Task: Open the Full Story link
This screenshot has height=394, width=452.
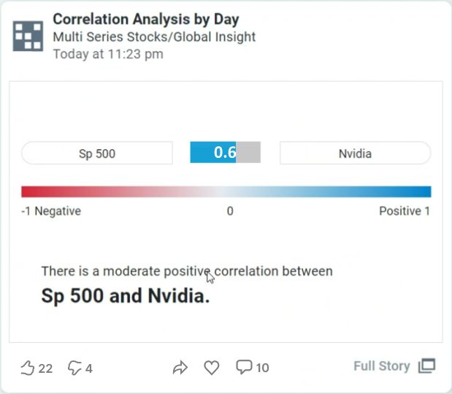Action: [381, 366]
